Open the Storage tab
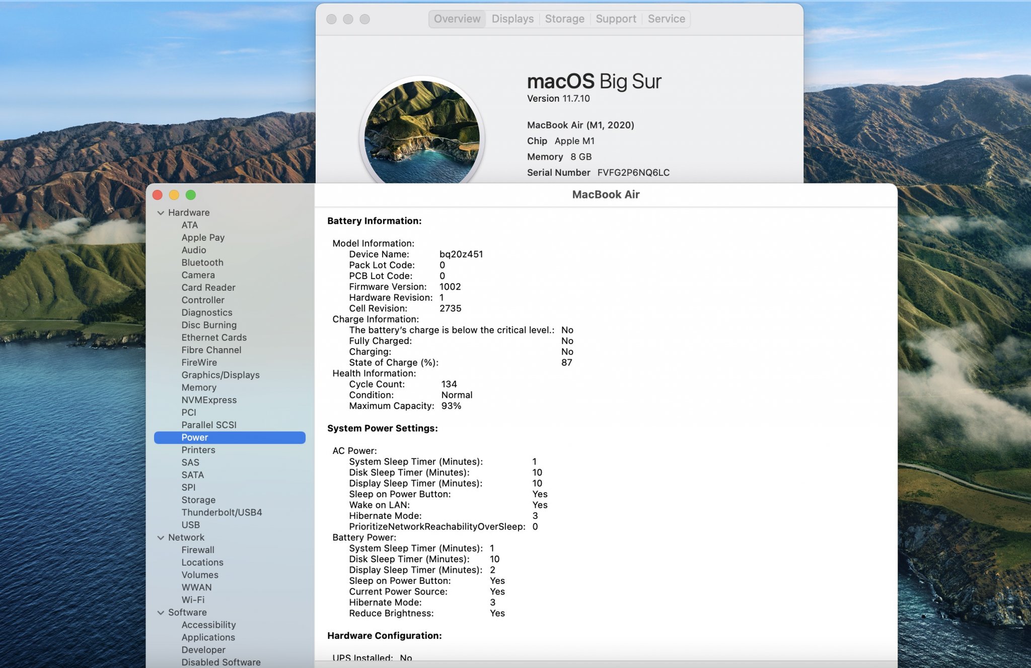This screenshot has height=668, width=1031. tap(564, 19)
